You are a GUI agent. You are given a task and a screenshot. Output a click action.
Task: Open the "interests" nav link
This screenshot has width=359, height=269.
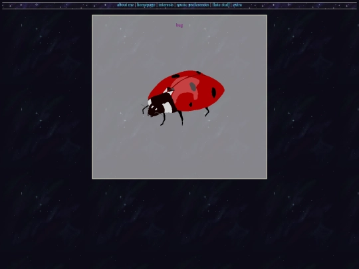pos(166,5)
